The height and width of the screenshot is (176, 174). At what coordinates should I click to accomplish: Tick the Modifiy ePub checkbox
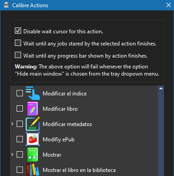point(20,139)
